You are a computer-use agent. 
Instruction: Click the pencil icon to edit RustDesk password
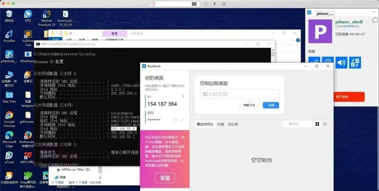182,120
